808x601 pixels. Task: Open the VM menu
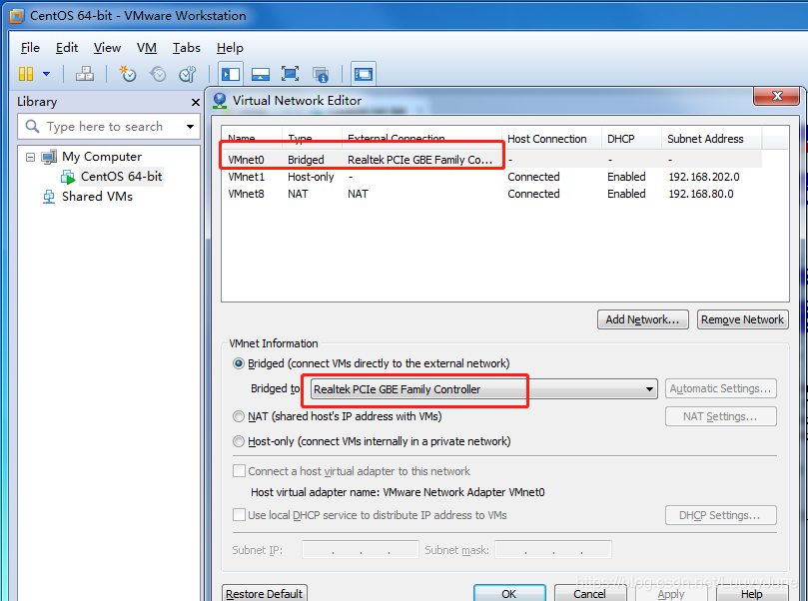[147, 48]
